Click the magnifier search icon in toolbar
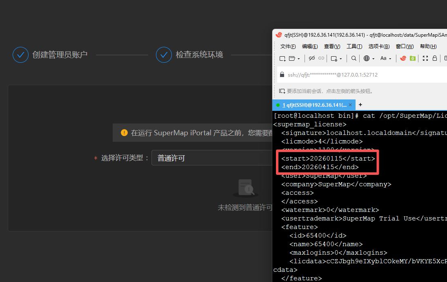 [354, 58]
